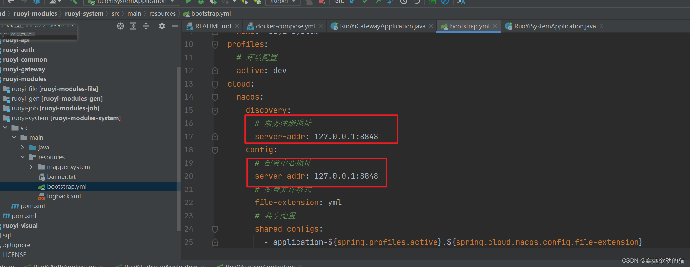Hide the project panel with the minus icon
This screenshot has width=690, height=267.
pos(175,26)
